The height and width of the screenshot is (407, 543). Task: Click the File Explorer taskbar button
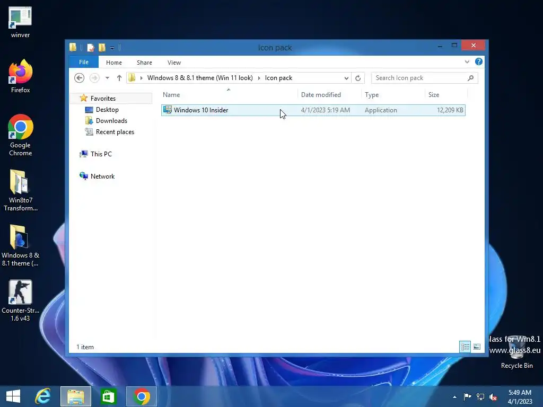point(76,396)
